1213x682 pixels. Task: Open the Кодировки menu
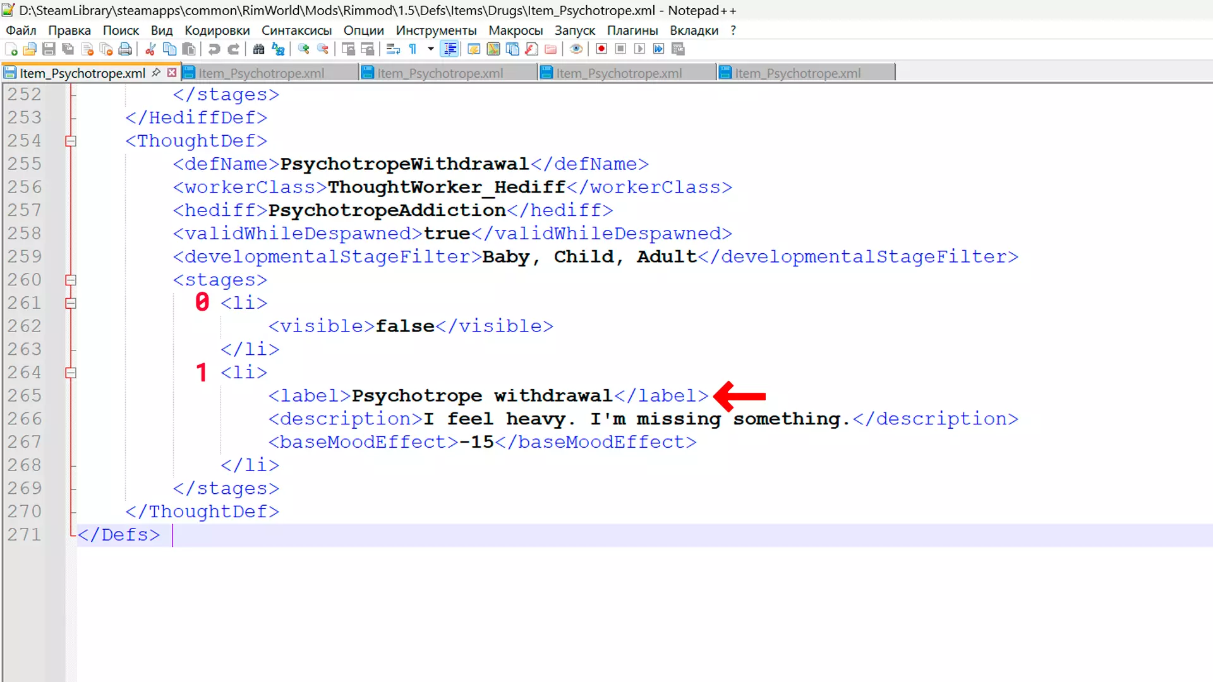click(217, 30)
